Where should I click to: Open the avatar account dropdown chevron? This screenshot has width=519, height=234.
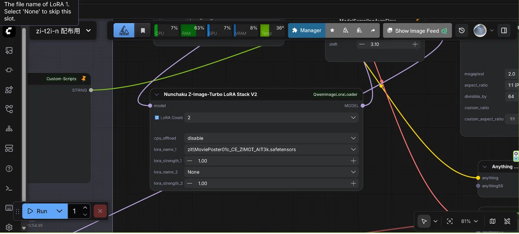point(491,31)
